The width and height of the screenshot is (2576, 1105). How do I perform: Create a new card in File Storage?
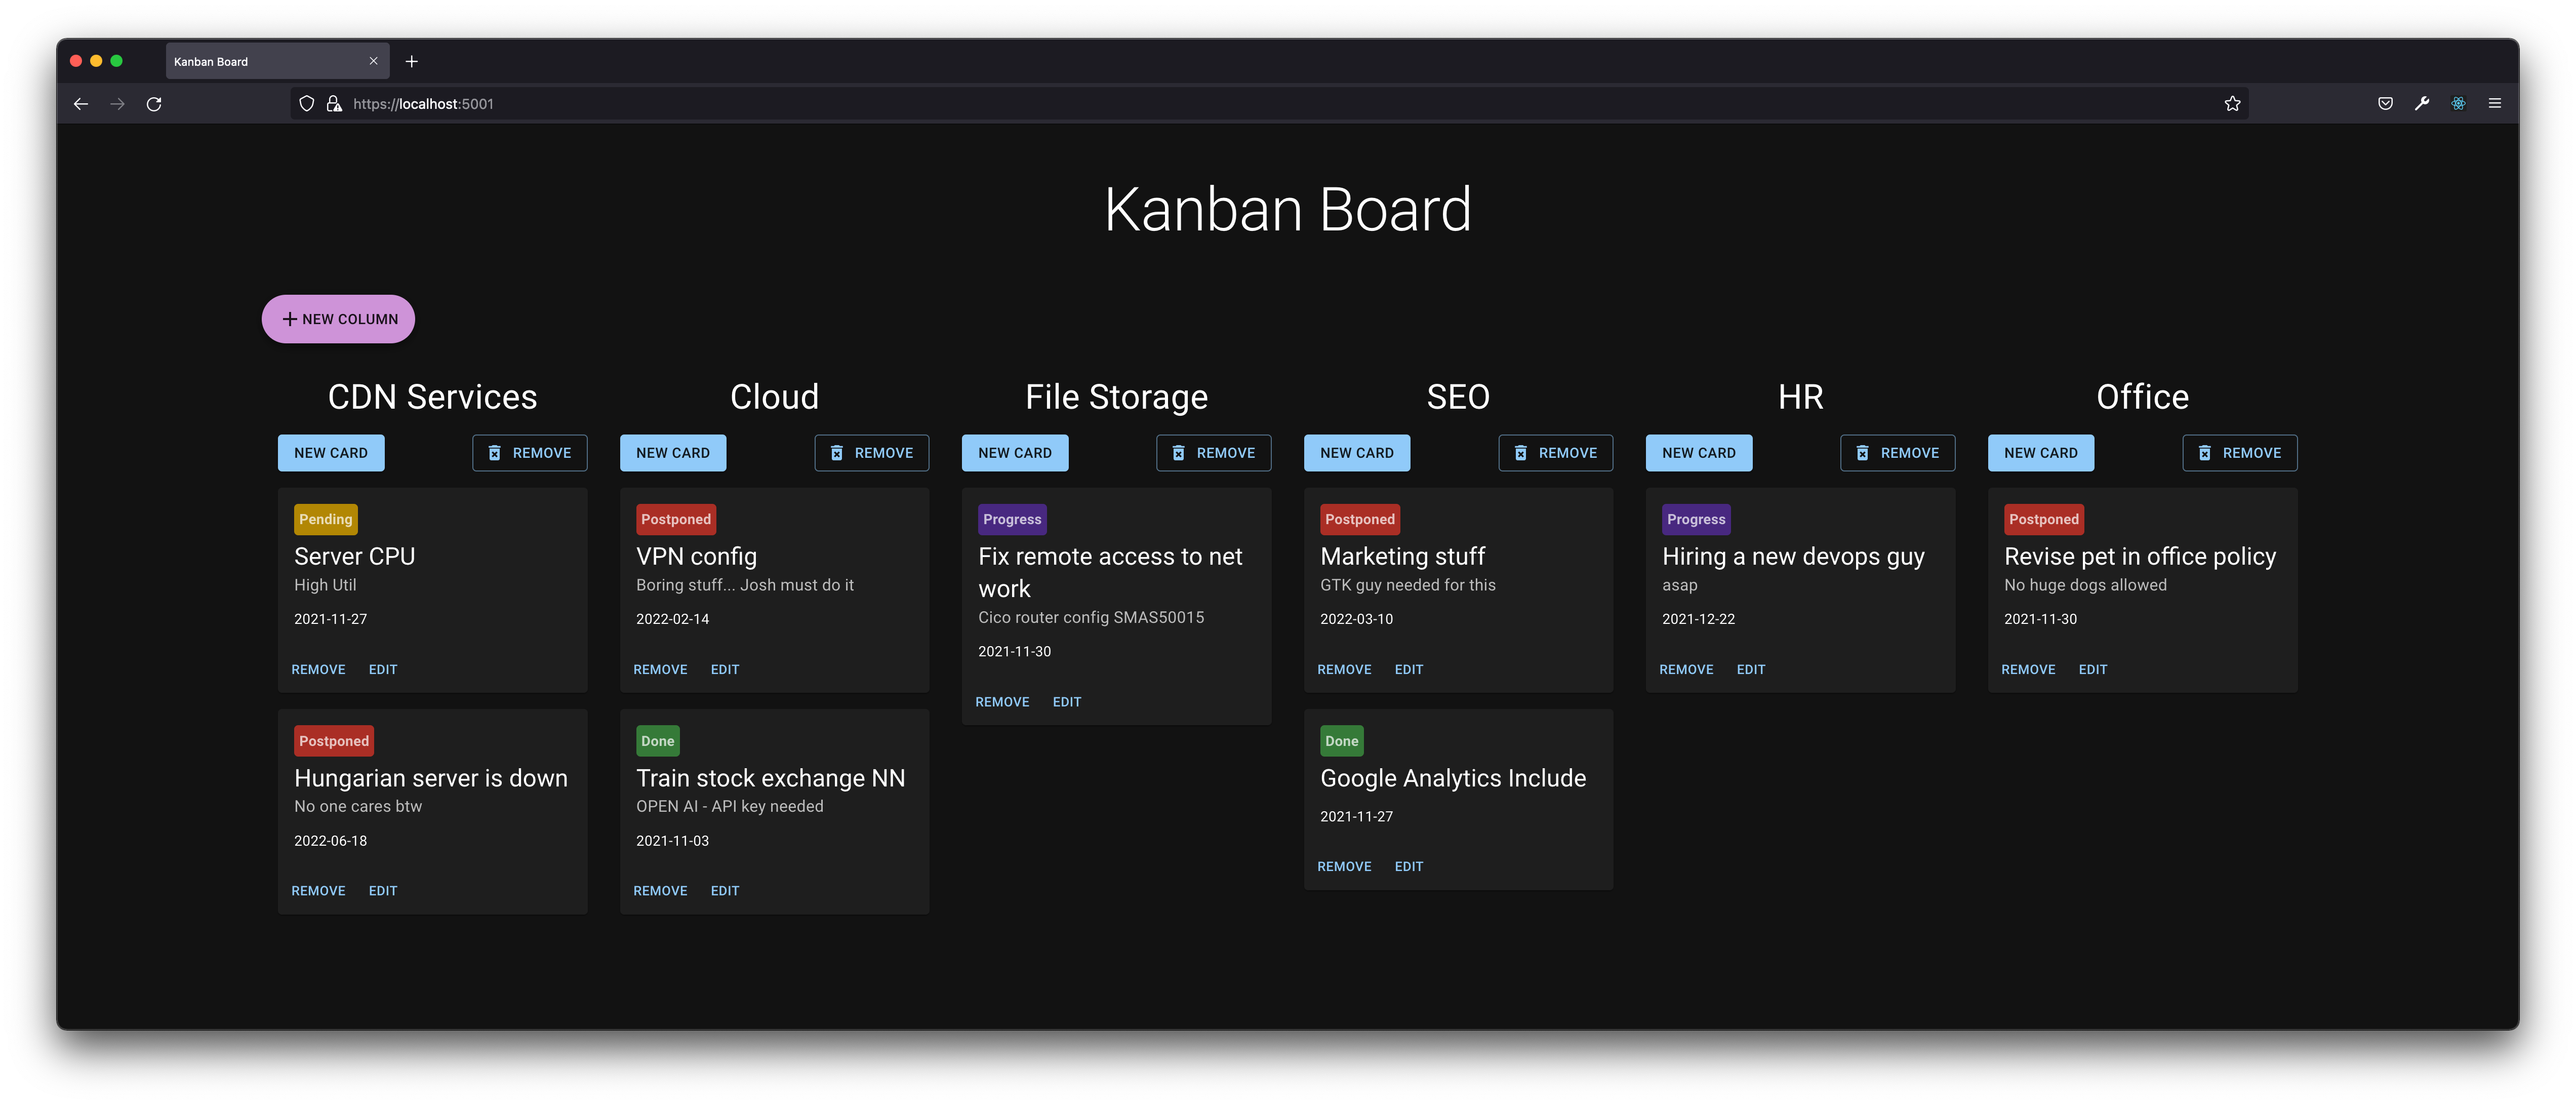[1015, 452]
